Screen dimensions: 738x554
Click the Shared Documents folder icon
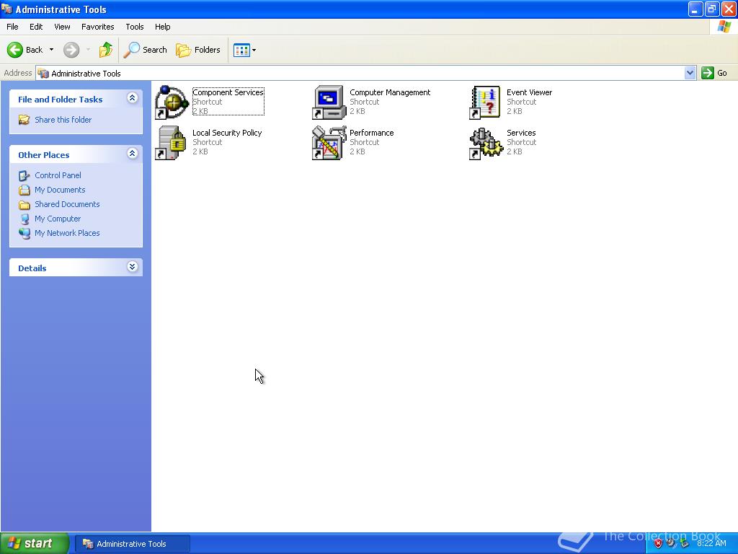[24, 204]
